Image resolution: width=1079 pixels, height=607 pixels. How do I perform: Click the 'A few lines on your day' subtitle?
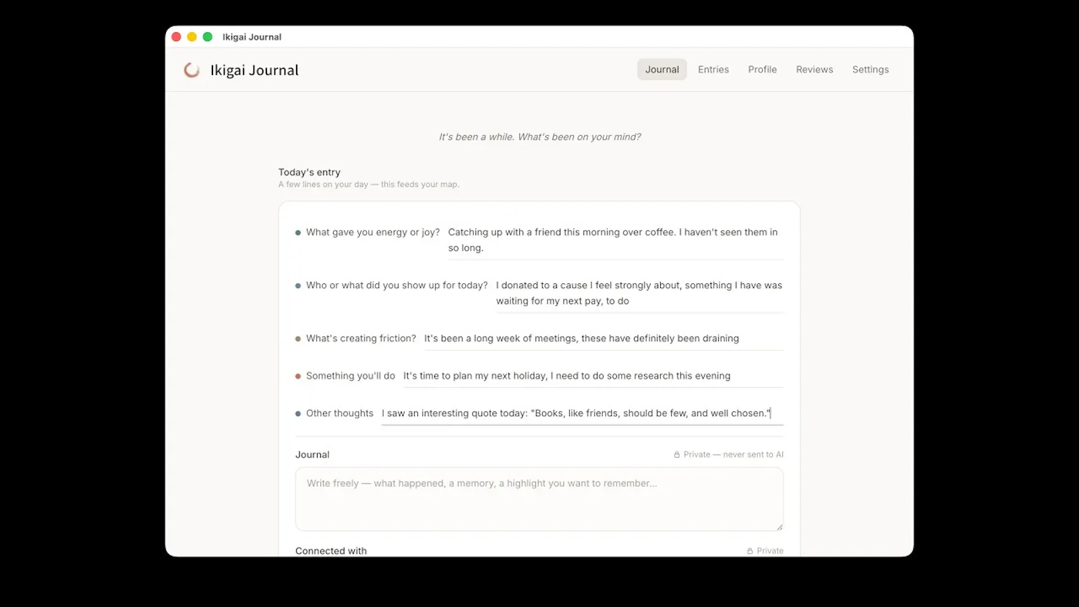coord(369,184)
